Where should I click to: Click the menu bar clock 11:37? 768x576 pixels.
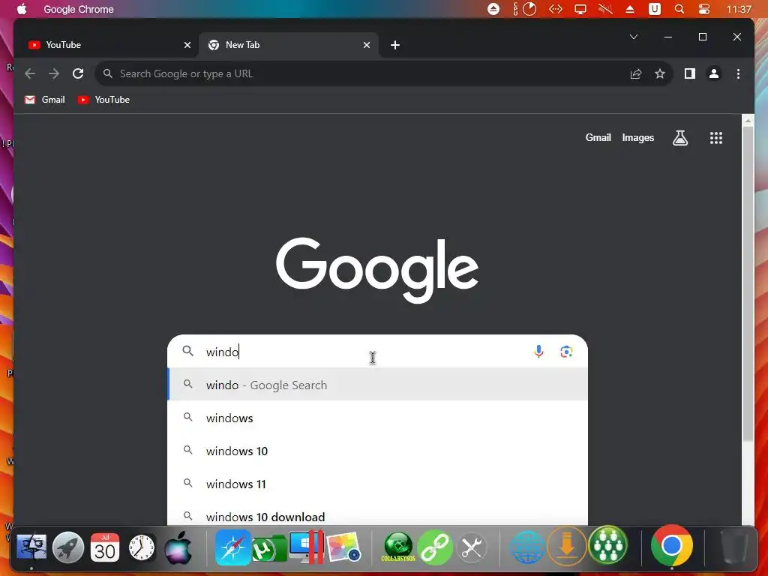(x=739, y=9)
